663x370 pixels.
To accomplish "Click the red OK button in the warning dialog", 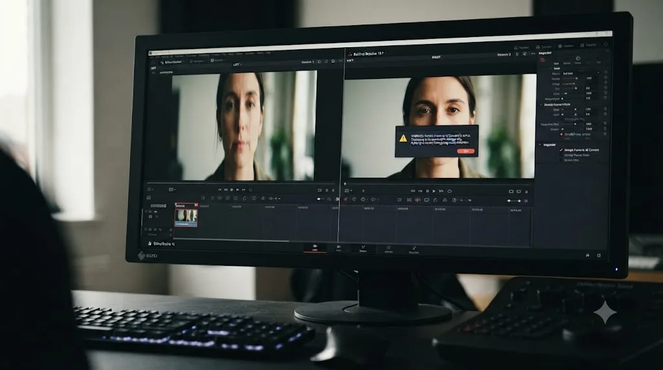I will pyautogui.click(x=466, y=151).
